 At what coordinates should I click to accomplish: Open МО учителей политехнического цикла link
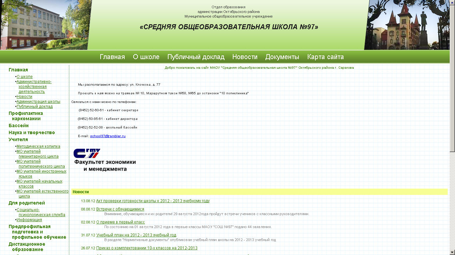[x=41, y=164]
